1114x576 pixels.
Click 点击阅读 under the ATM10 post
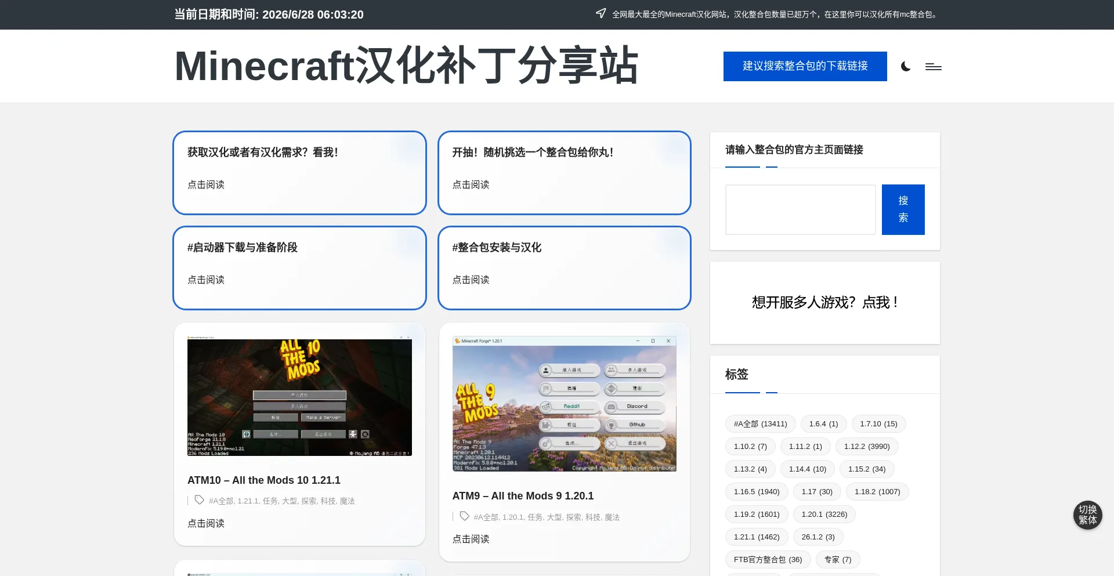click(206, 523)
